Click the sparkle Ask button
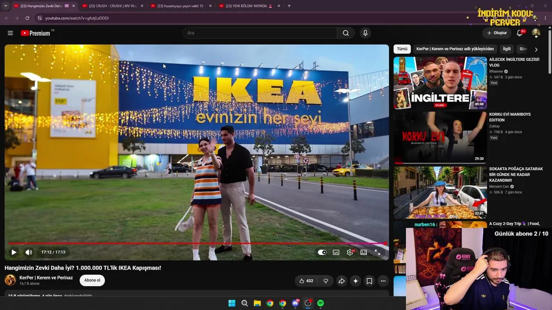The height and width of the screenshot is (310, 552). pos(355,281)
